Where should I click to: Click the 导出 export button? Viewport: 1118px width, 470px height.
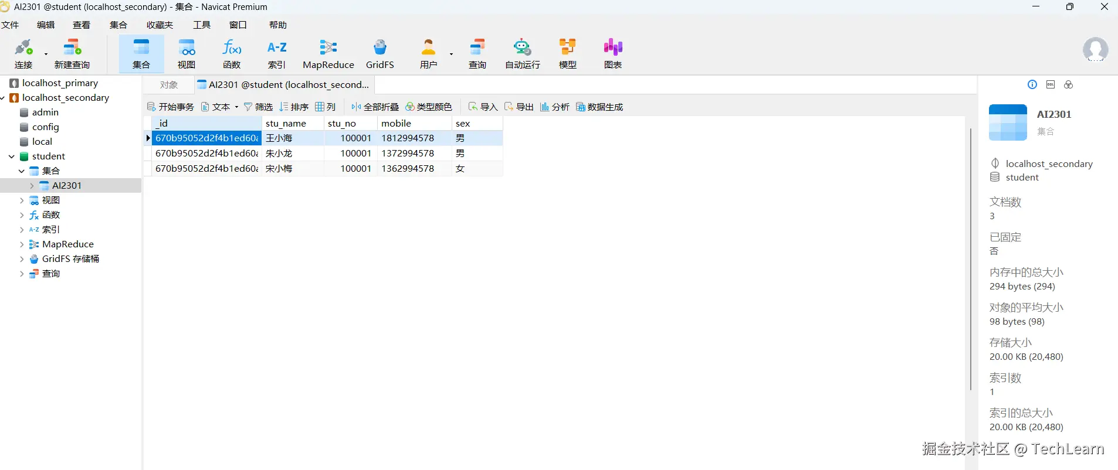519,107
